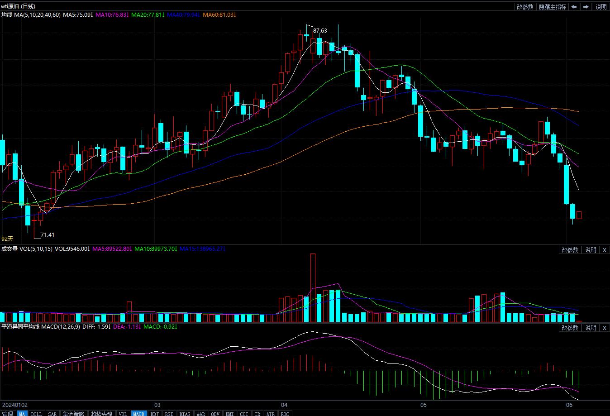Select the MACD indicator tab
This screenshot has height=416, width=610.
click(x=138, y=414)
